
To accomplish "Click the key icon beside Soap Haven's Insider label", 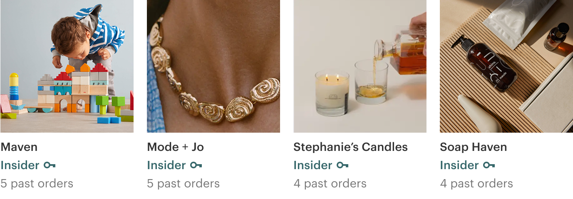I will pyautogui.click(x=489, y=165).
